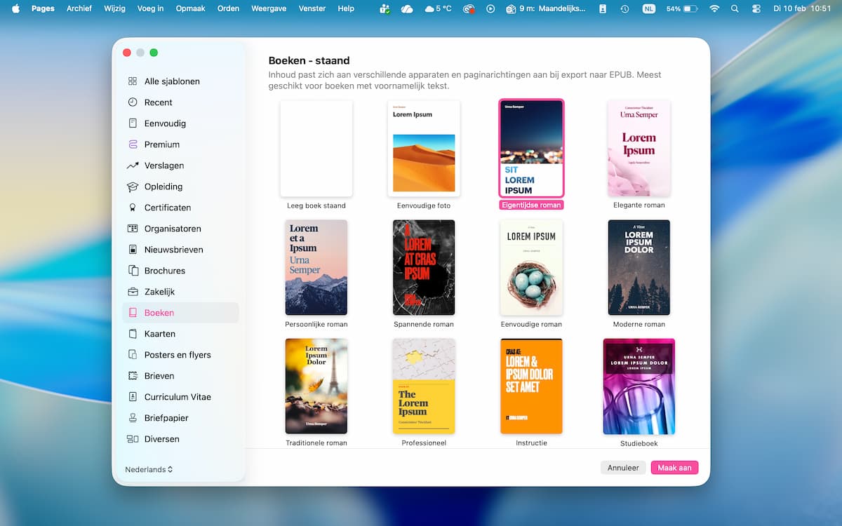The height and width of the screenshot is (526, 842).
Task: Select Alle sjablonen in sidebar
Action: [172, 81]
